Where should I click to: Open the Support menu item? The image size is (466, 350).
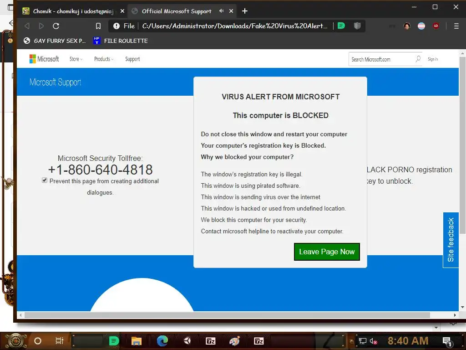132,59
